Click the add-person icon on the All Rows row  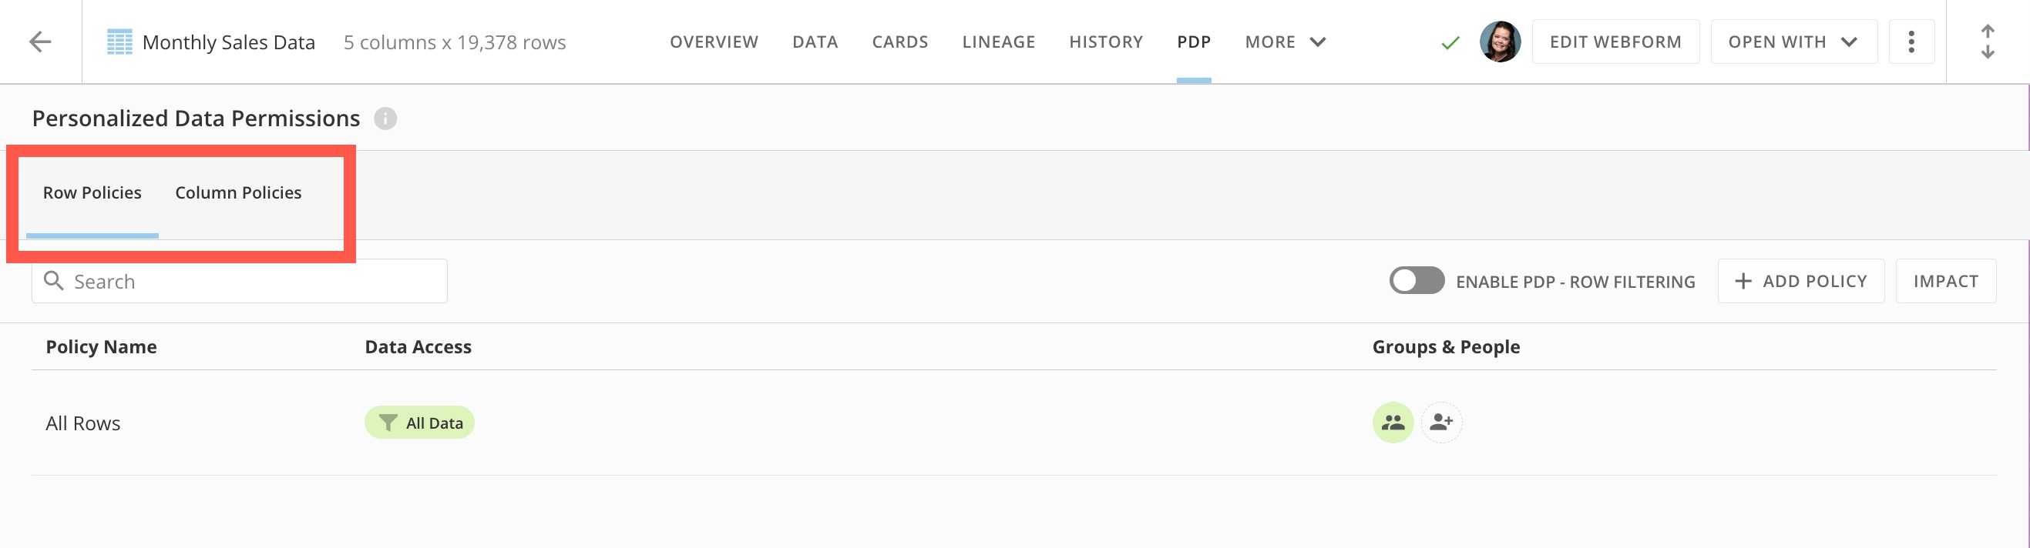pyautogui.click(x=1441, y=423)
